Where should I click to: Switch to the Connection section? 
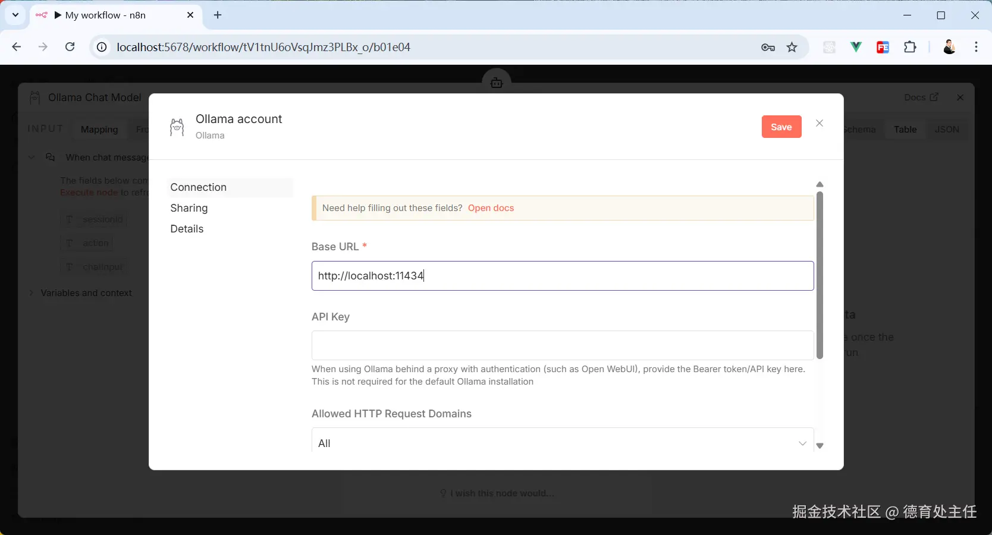pyautogui.click(x=199, y=187)
